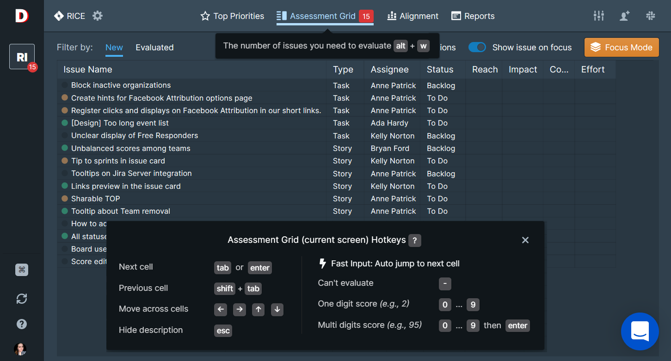Click the hotkeys help question mark

point(415,241)
